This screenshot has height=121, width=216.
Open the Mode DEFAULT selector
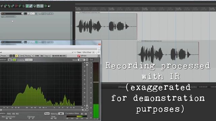81,60
